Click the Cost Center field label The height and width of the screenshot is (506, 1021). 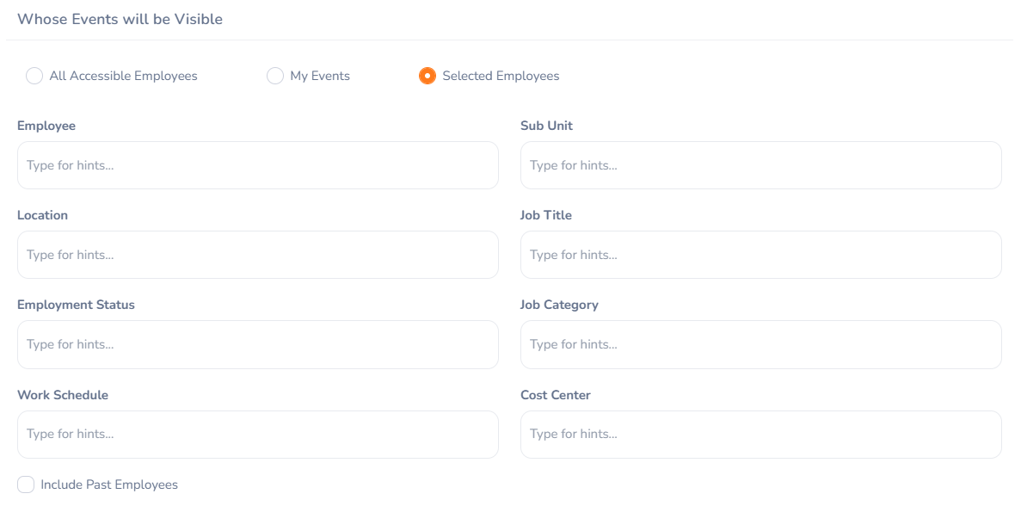pos(556,395)
